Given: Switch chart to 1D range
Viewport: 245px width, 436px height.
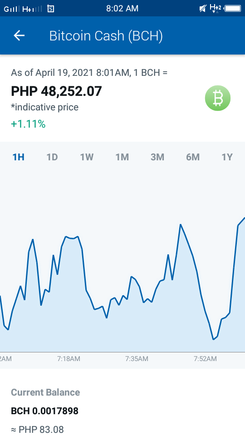Looking at the screenshot, I should coord(52,157).
